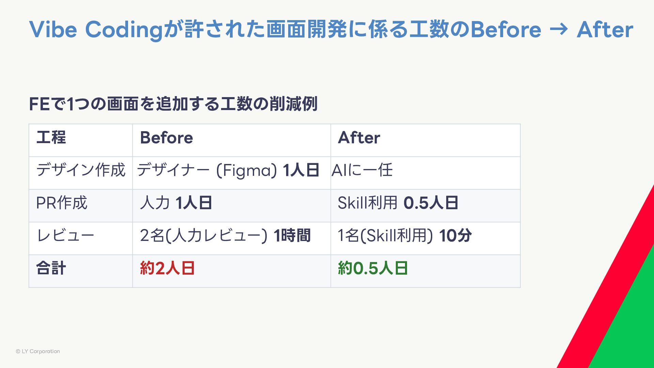This screenshot has width=654, height=368.
Task: Click the red 約2人日 total
Action: tap(167, 268)
